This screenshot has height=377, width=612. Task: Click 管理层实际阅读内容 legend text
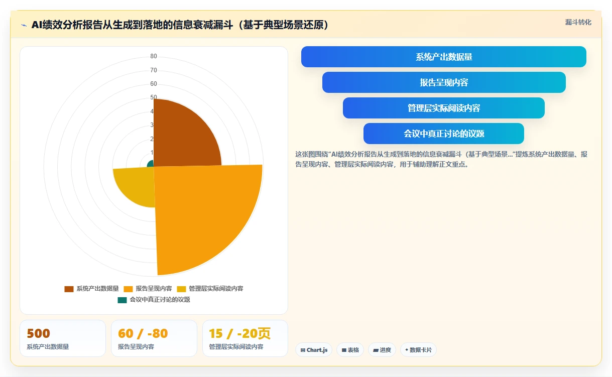pos(216,289)
